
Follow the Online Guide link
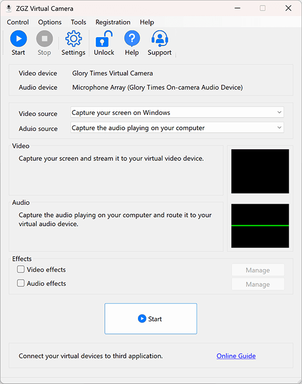(236, 356)
